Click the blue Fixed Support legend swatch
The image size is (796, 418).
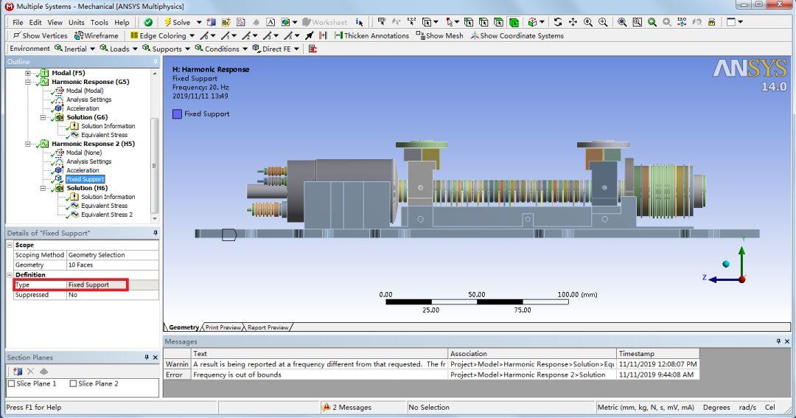coord(177,114)
